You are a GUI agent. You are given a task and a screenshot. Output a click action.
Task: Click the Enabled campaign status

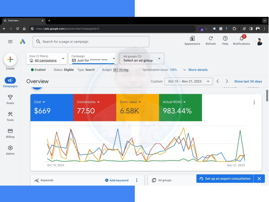point(38,70)
